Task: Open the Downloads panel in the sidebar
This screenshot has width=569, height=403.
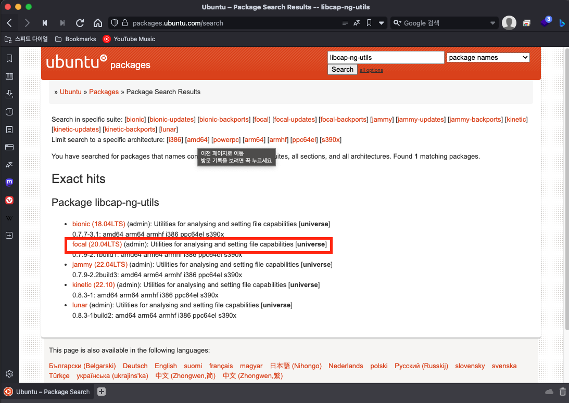Action: 9,94
